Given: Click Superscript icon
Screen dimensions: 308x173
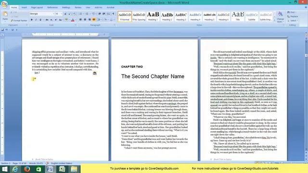Looking at the screenshot, I should point(56,20).
